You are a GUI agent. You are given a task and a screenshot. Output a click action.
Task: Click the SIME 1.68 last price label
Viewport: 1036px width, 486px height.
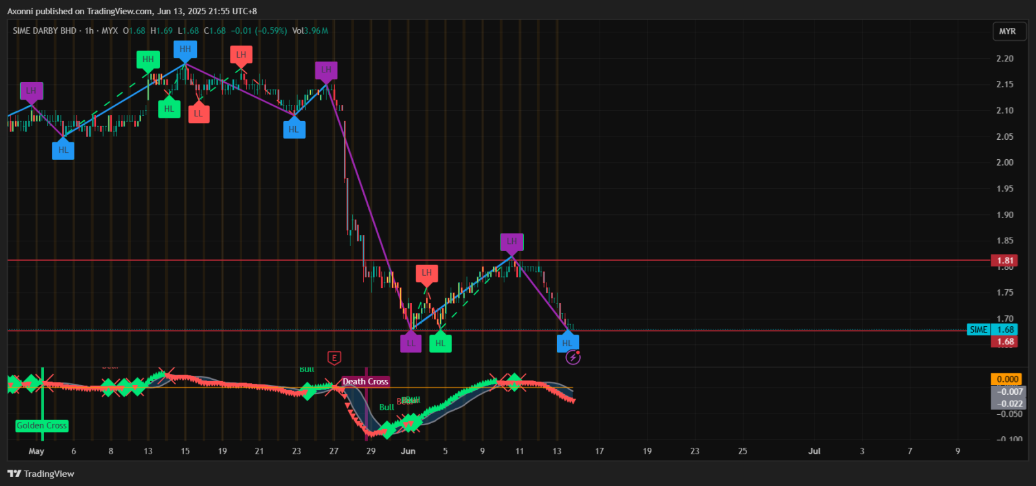(x=992, y=329)
